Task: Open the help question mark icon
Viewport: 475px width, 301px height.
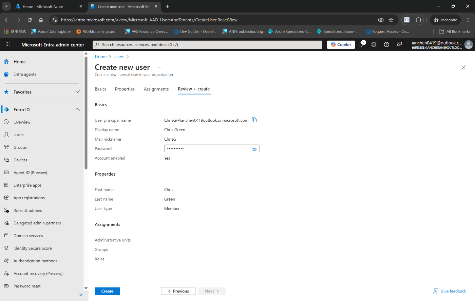Action: tap(386, 44)
